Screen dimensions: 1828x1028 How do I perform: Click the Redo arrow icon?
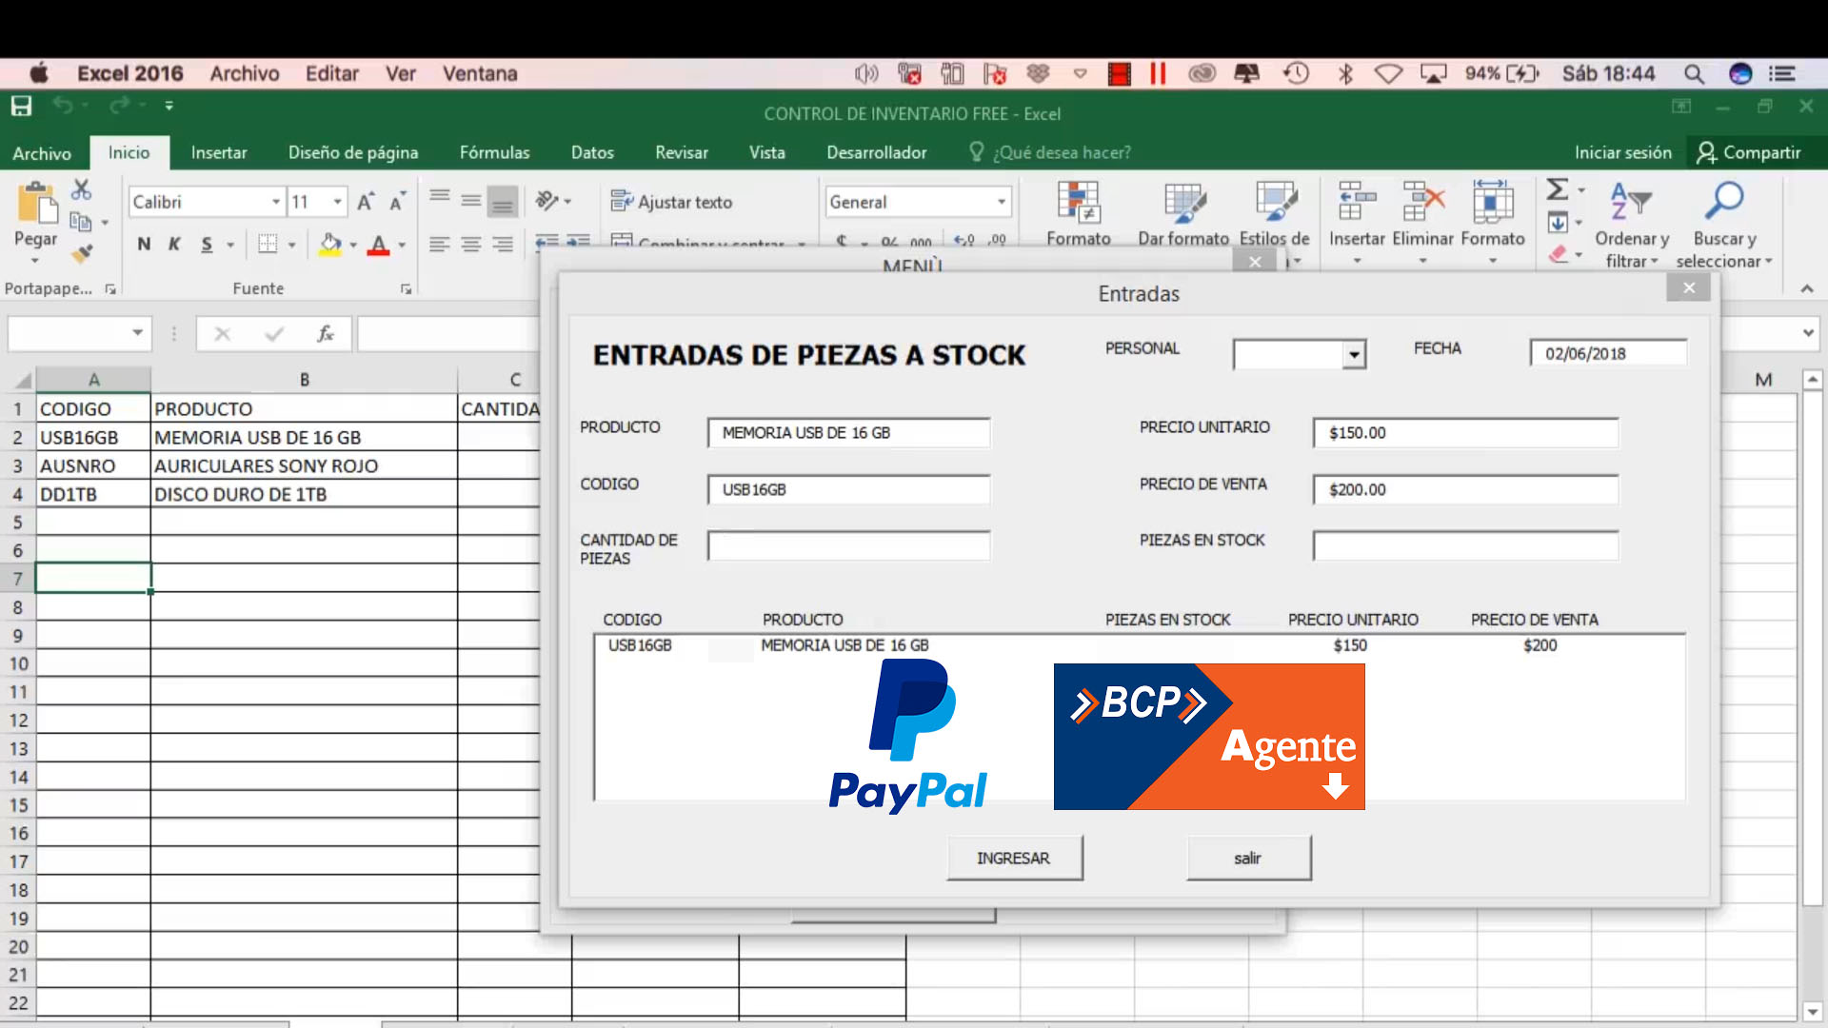119,106
